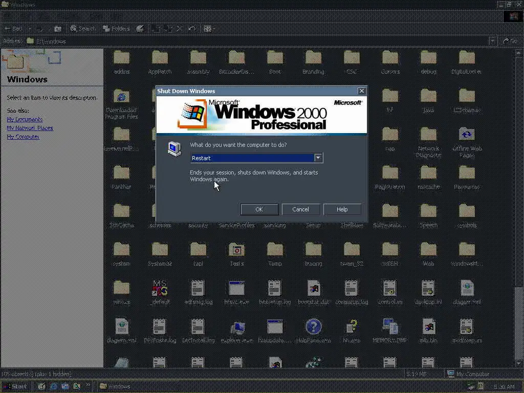Click the Undo icon in the toolbar
This screenshot has width=524, height=393.
pos(192,29)
